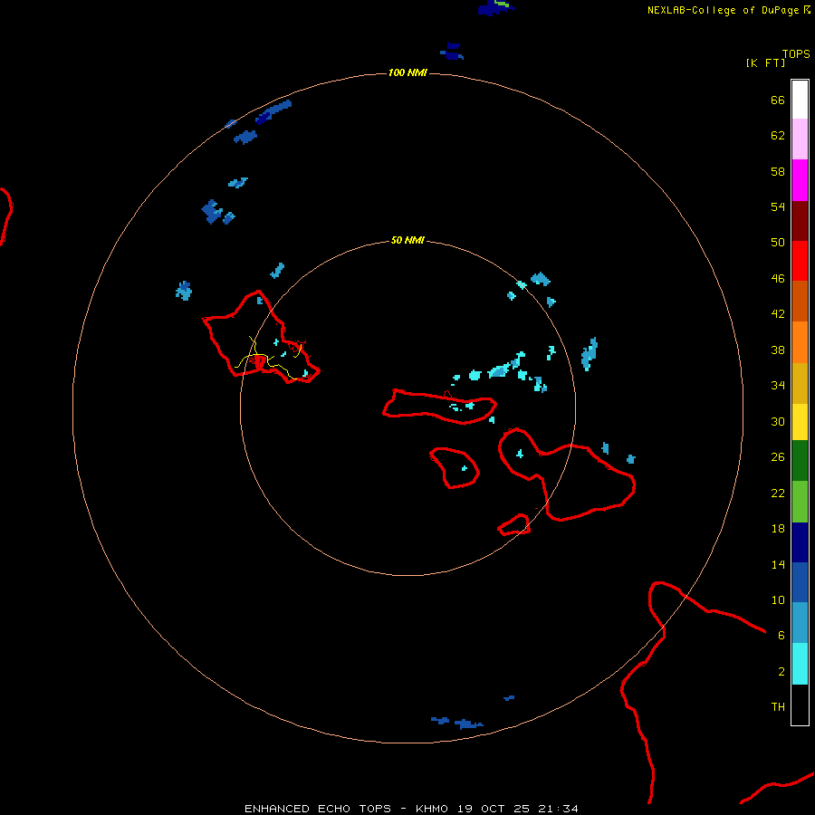This screenshot has width=815, height=815.
Task: Select the magenta legend color block
Action: coord(800,180)
